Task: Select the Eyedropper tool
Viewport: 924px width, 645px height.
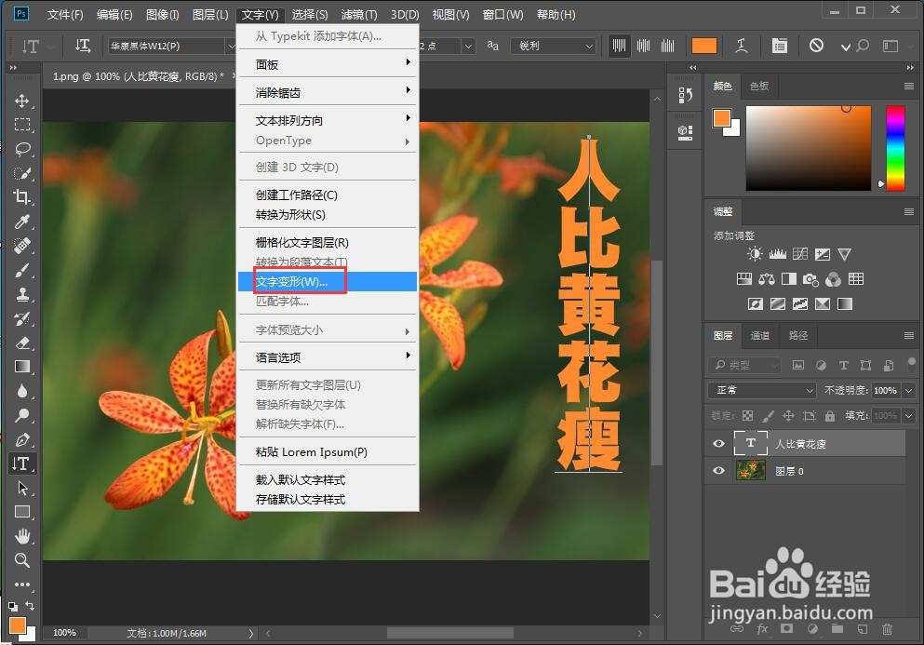Action: point(22,222)
